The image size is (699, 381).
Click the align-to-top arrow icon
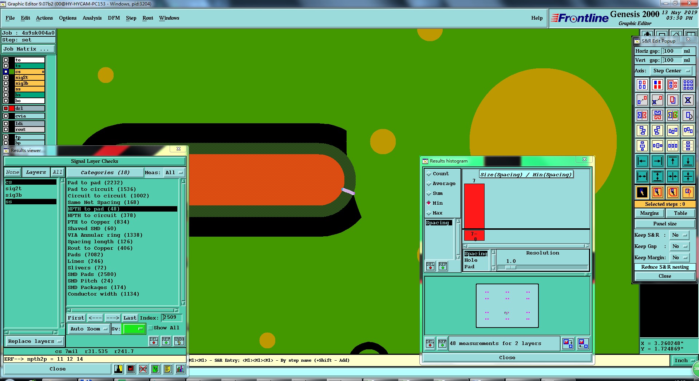(672, 161)
